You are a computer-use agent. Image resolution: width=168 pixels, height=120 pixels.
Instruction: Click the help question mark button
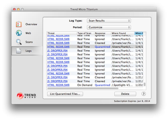(144, 94)
